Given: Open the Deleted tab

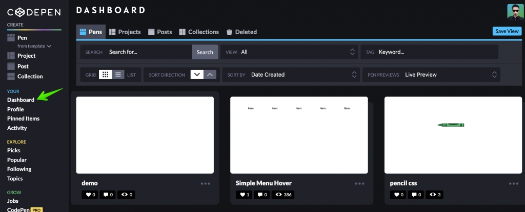Looking at the screenshot, I should (x=241, y=32).
